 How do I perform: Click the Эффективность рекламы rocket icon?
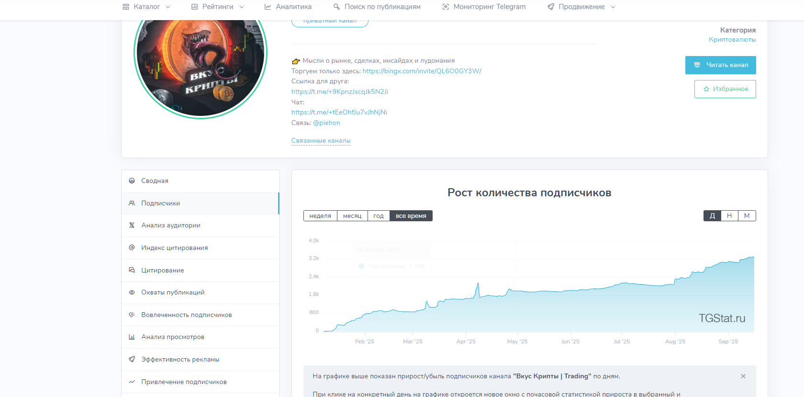132,359
